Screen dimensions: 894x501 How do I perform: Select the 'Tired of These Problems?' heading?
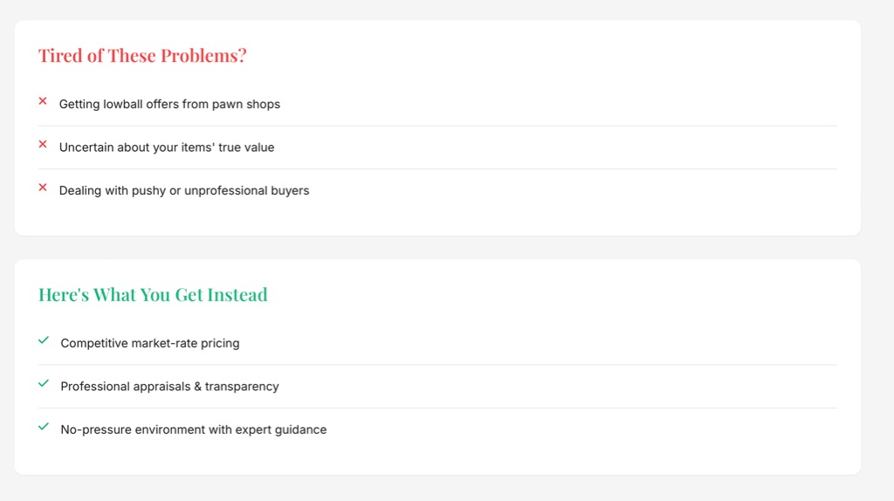[142, 56]
